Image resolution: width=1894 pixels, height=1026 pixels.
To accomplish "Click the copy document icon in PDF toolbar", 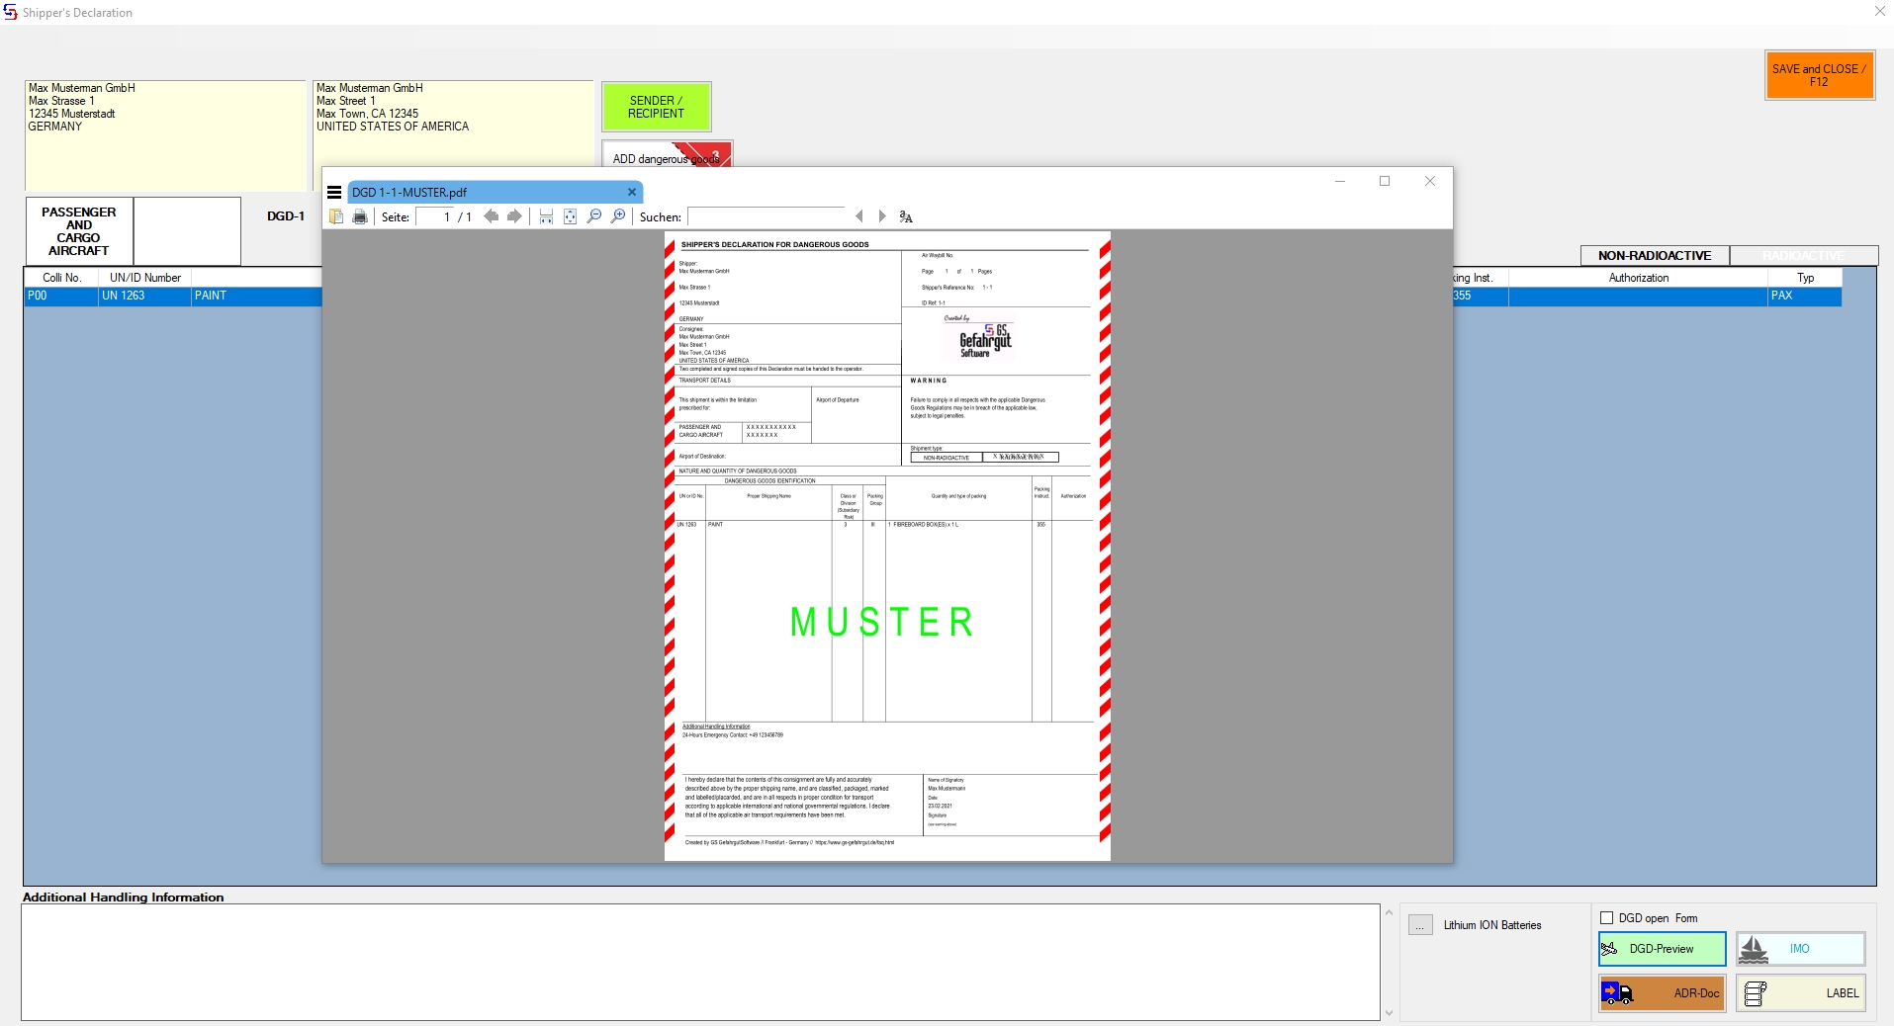I will 336,216.
